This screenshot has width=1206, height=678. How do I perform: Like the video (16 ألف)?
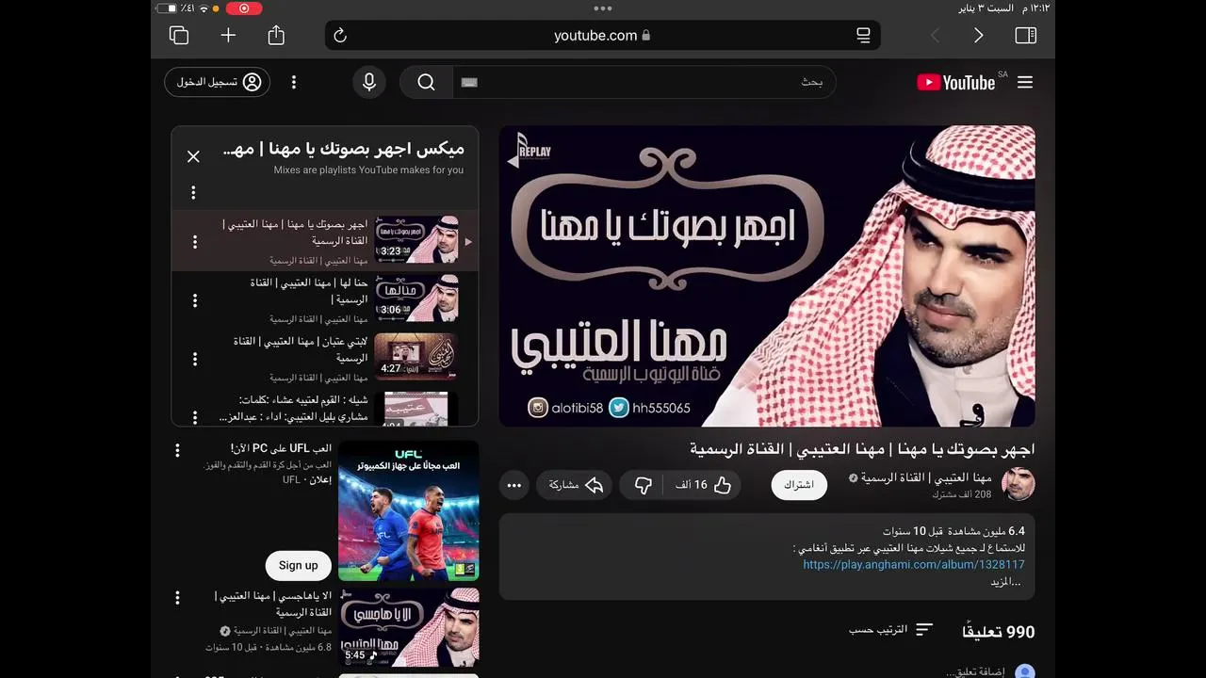tap(702, 485)
